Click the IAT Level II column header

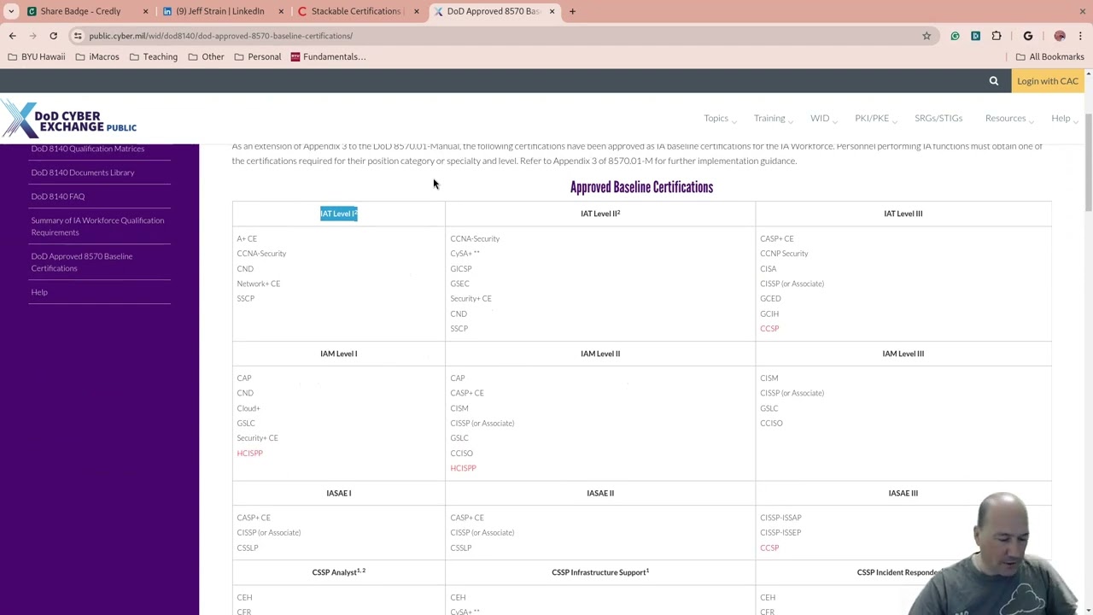(x=600, y=214)
